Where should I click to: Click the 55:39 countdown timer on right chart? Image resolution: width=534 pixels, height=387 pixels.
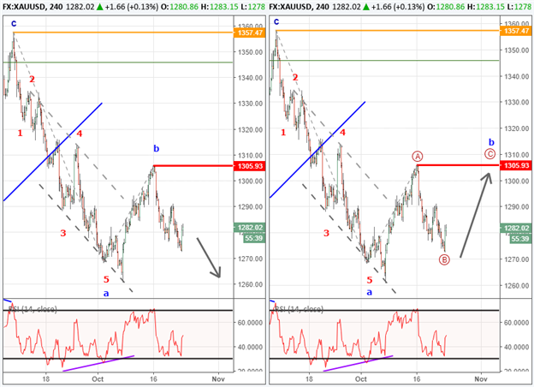(520, 239)
